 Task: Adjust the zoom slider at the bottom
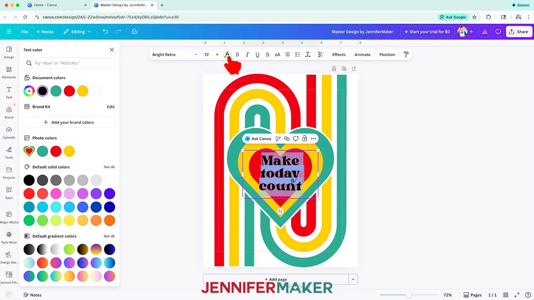(x=408, y=295)
